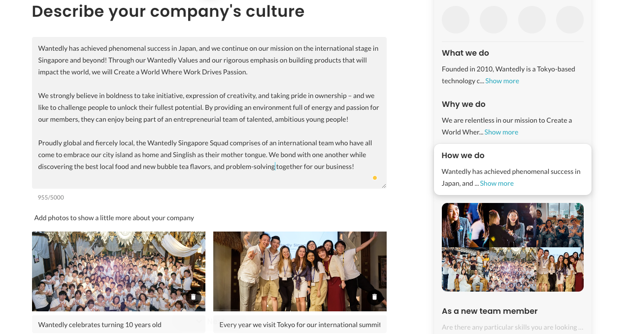
Task: Click the 955/5000 character counter
Action: click(51, 198)
